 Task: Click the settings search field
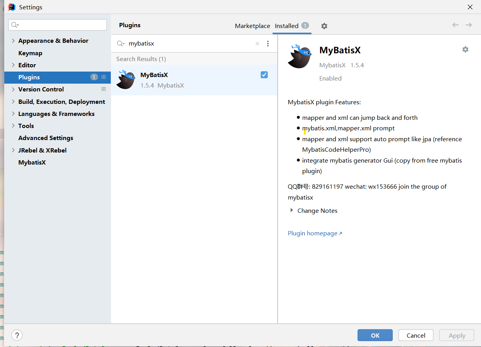(58, 25)
